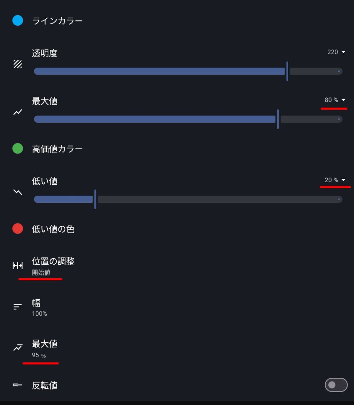Open the 最大値 80 % dropdown
The image size is (354, 405).
click(335, 100)
